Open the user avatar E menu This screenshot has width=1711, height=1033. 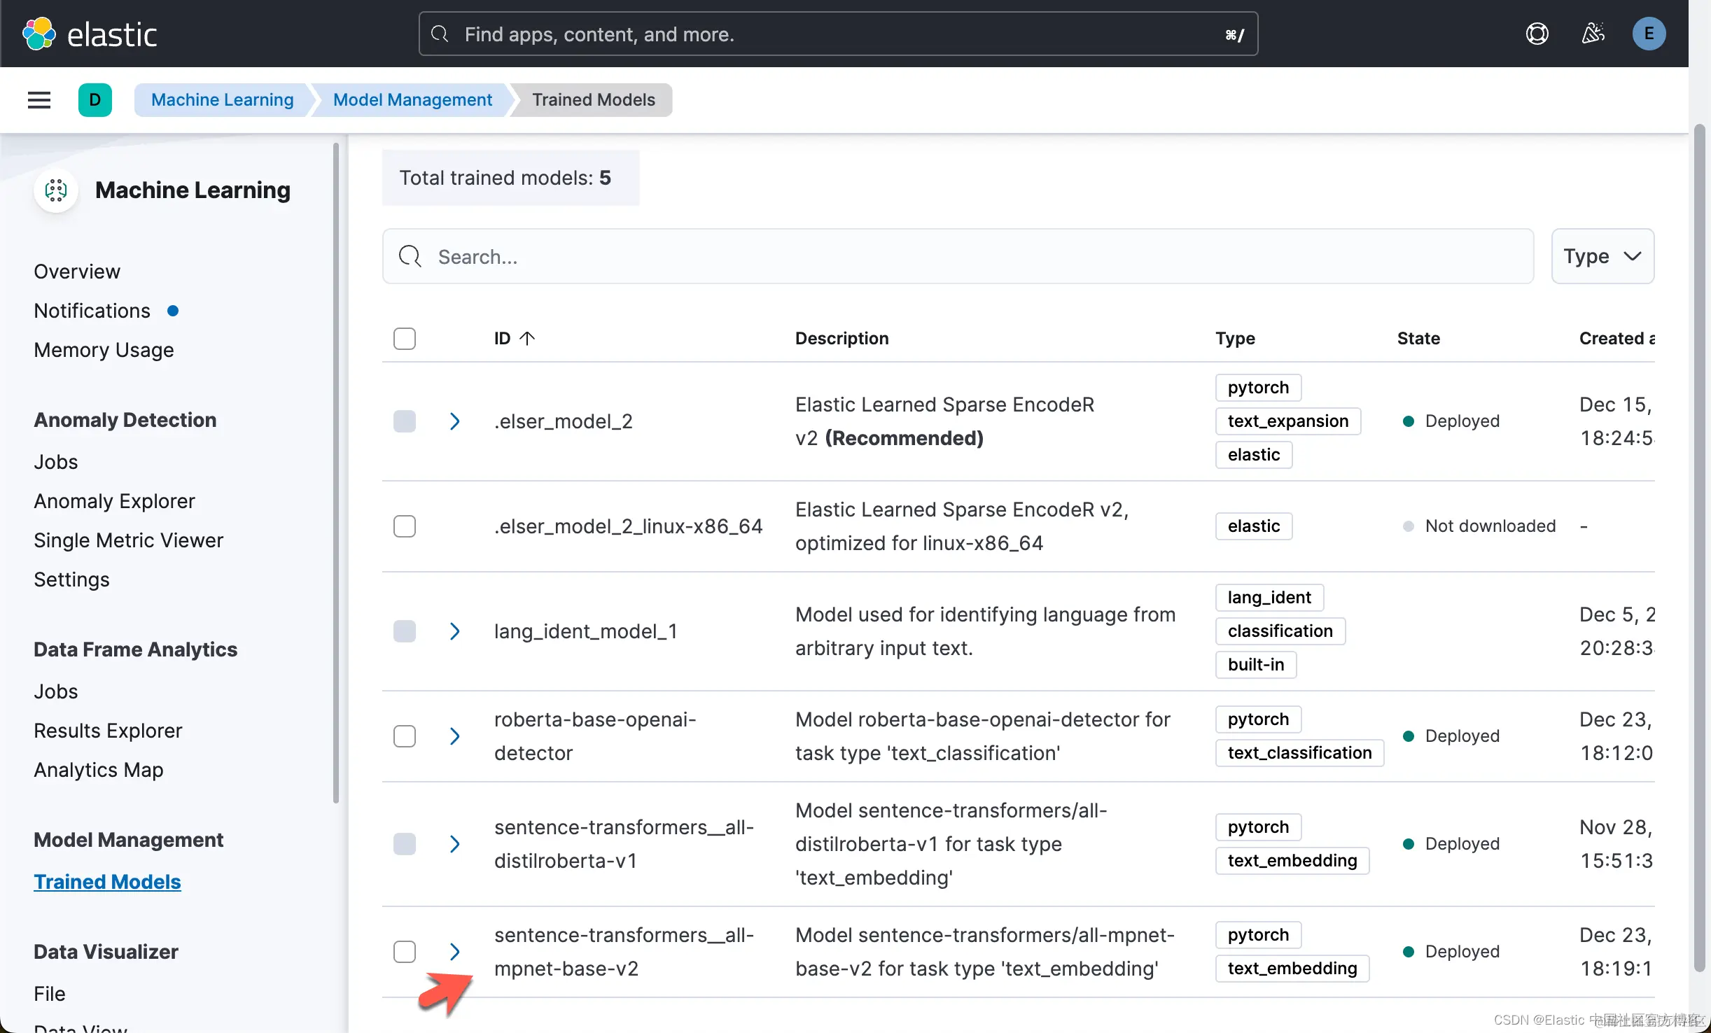click(1649, 34)
